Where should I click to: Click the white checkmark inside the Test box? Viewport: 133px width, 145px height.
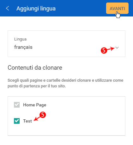[x=17, y=121]
